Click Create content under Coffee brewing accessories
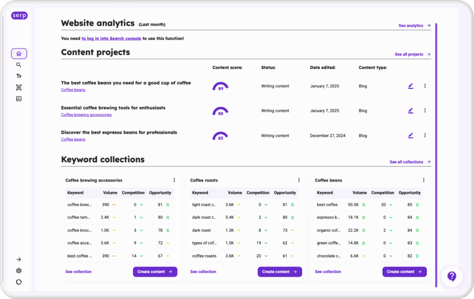The height and width of the screenshot is (299, 474). tap(155, 272)
